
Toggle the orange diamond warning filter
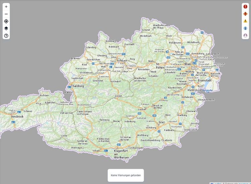point(245,14)
